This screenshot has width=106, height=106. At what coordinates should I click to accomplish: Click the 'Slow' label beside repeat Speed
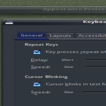click(x=69, y=67)
